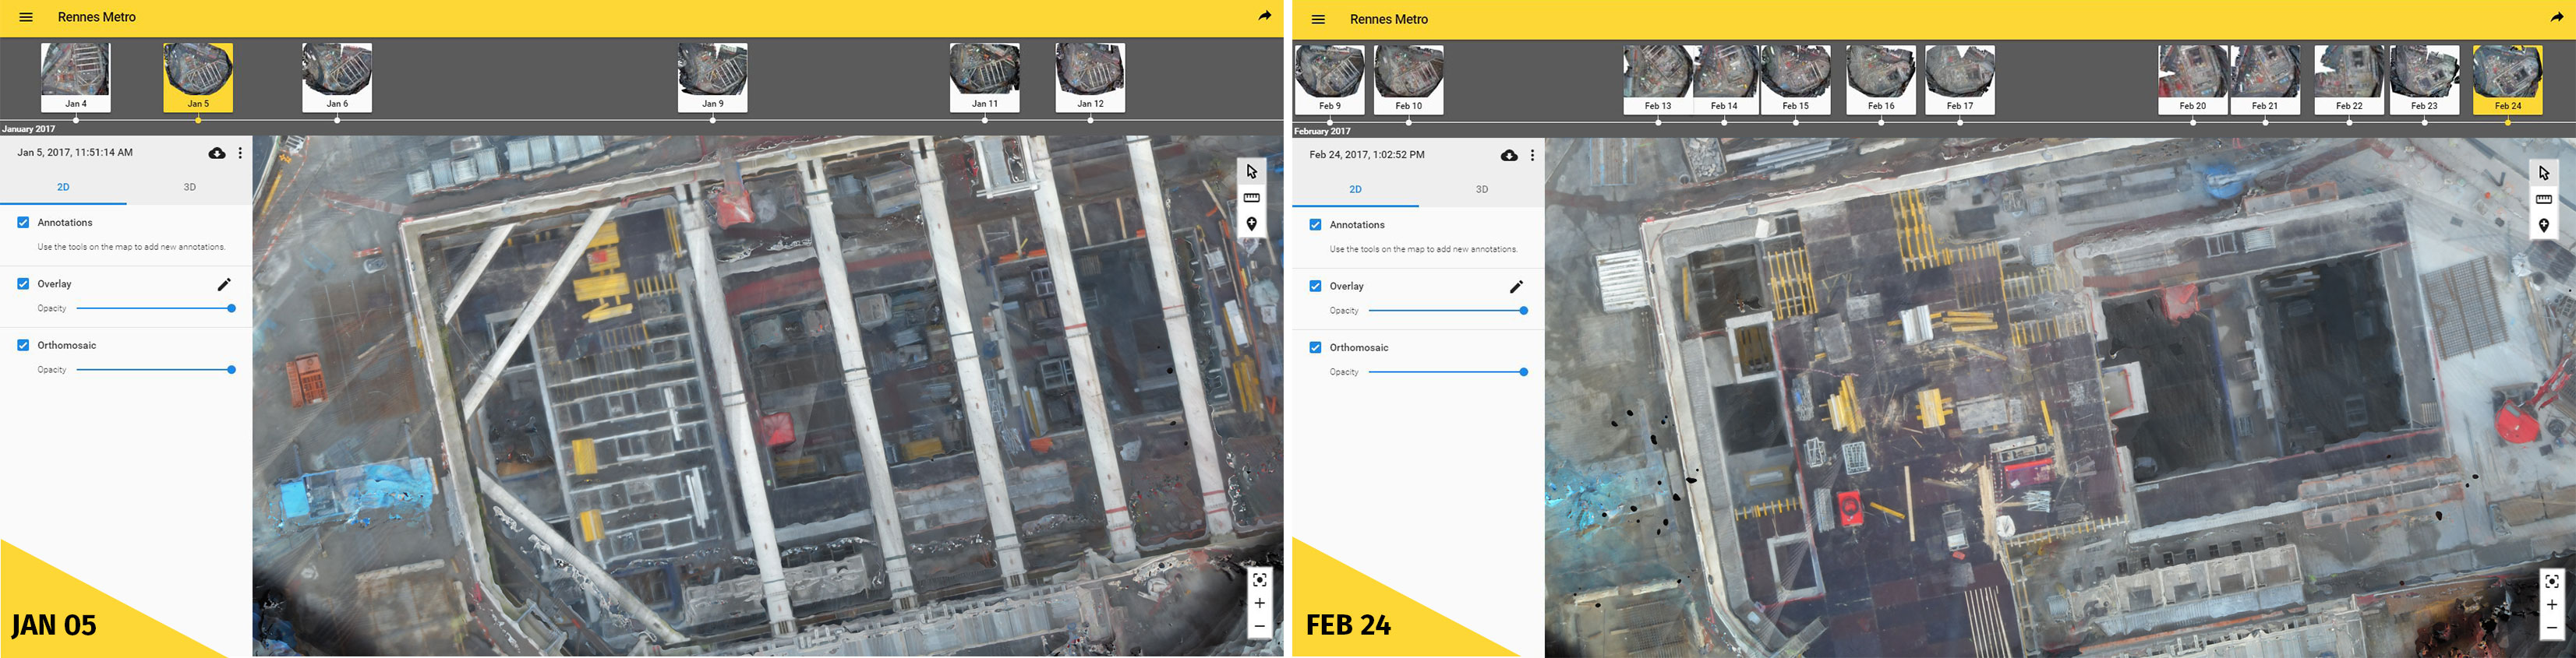Toggle Overlay checkbox in left panel

(x=23, y=283)
